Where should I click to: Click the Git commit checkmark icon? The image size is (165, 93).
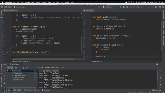point(145,7)
